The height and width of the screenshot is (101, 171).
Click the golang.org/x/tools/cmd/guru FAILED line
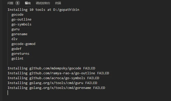click(52, 83)
